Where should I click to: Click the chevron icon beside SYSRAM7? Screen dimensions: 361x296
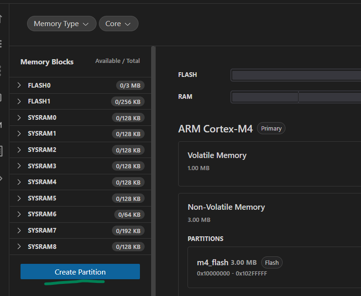(19, 230)
